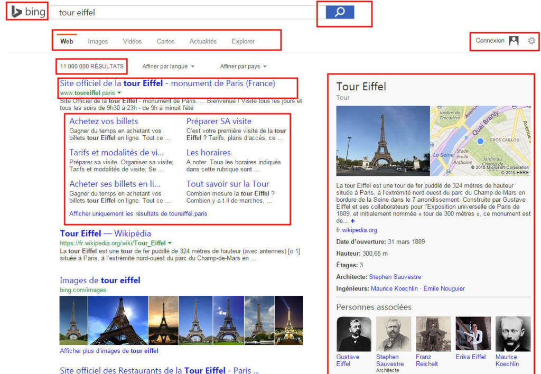Select the Web tab

[x=67, y=41]
